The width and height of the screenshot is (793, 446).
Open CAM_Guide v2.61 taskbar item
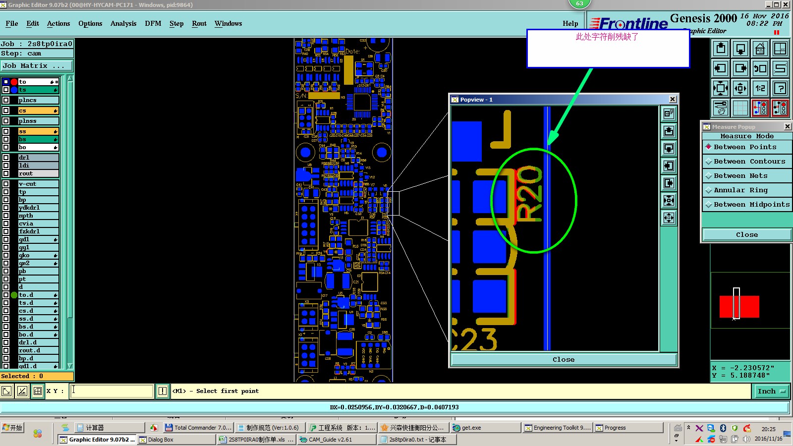(337, 440)
